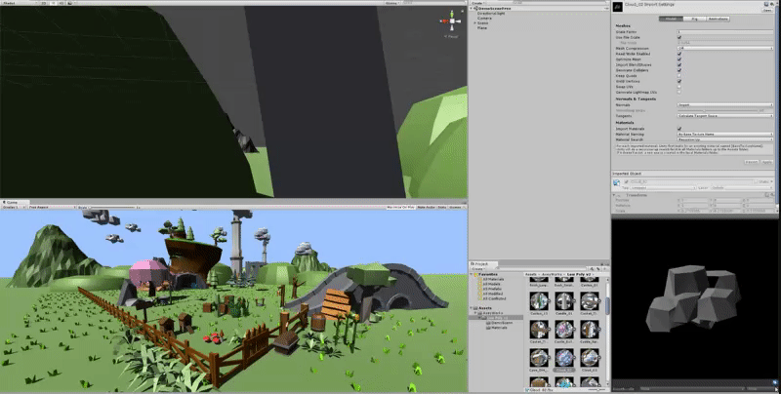This screenshot has width=781, height=394.
Task: Switch to the Model import tab
Action: (671, 19)
